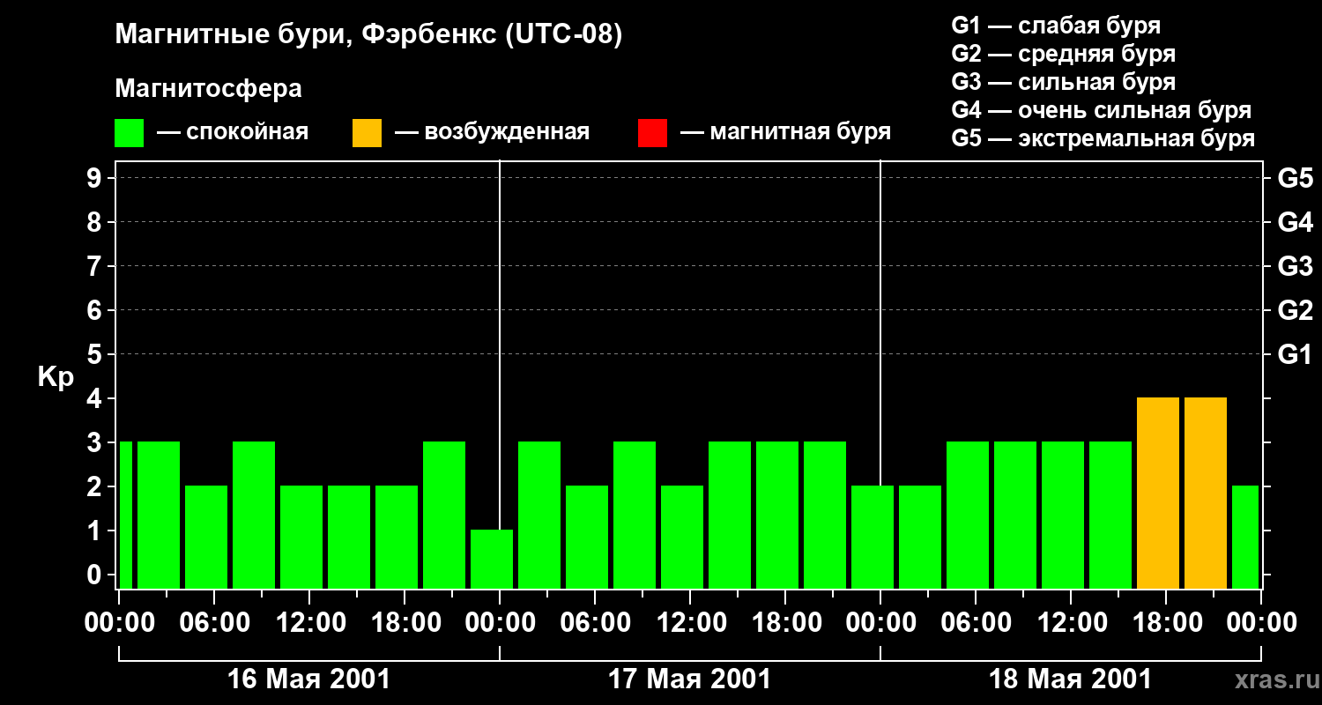Click the 12:00 label under 16 Мая

tap(309, 623)
